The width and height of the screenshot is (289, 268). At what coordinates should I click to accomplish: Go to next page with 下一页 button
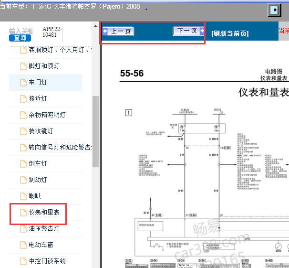coord(189,31)
